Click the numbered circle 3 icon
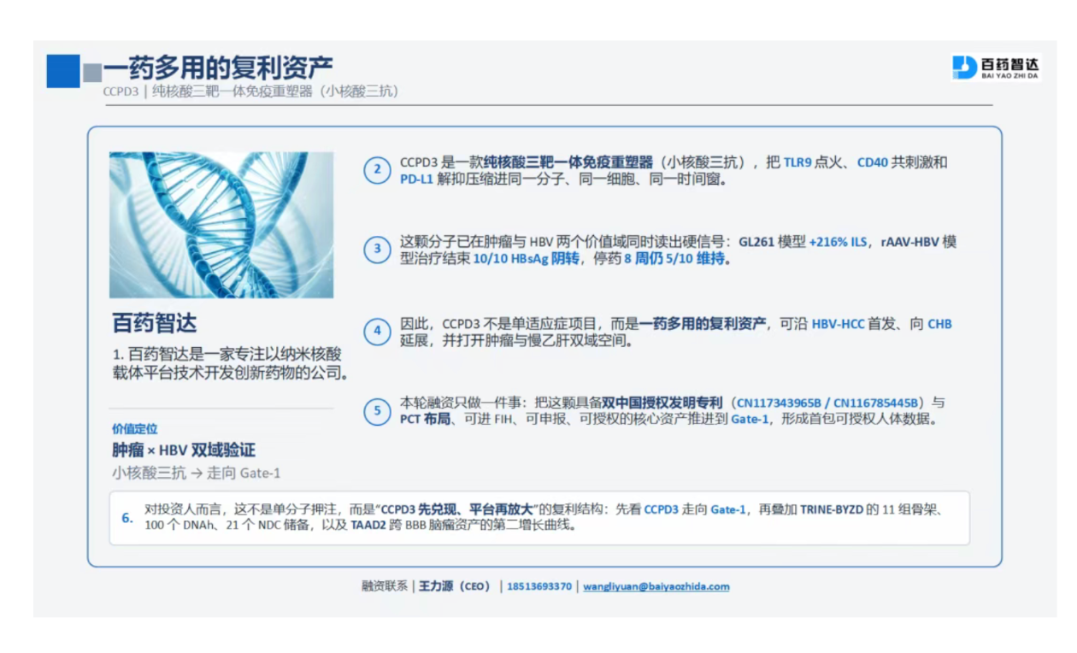The width and height of the screenshot is (1077, 653). (377, 250)
